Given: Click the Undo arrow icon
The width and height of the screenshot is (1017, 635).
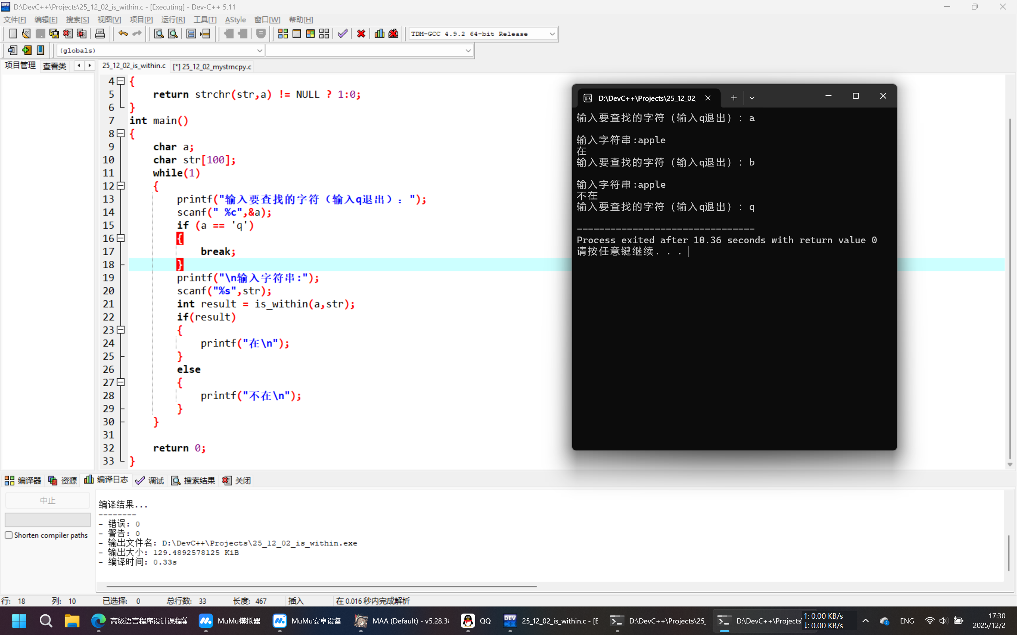Looking at the screenshot, I should point(123,34).
